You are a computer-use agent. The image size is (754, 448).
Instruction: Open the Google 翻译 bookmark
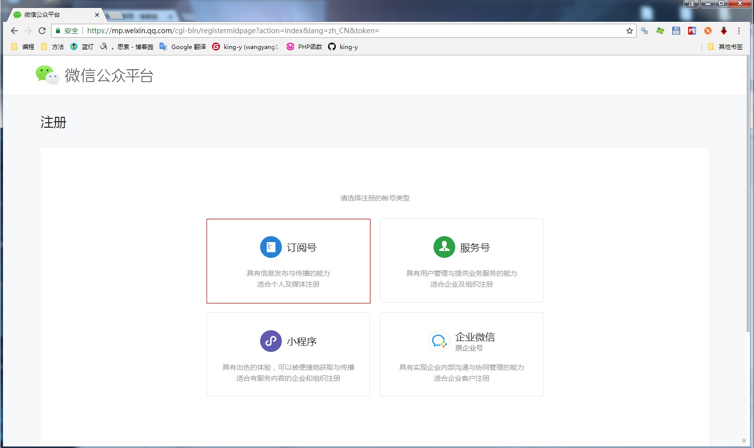point(183,47)
